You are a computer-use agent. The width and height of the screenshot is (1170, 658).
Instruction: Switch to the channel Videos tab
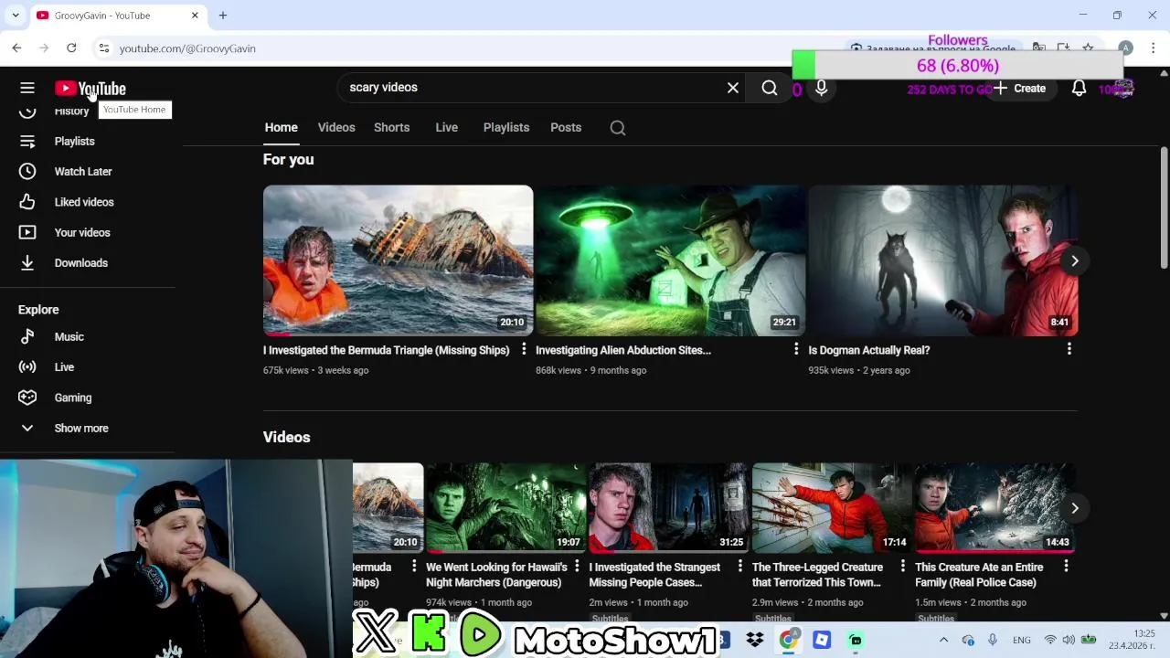click(336, 127)
